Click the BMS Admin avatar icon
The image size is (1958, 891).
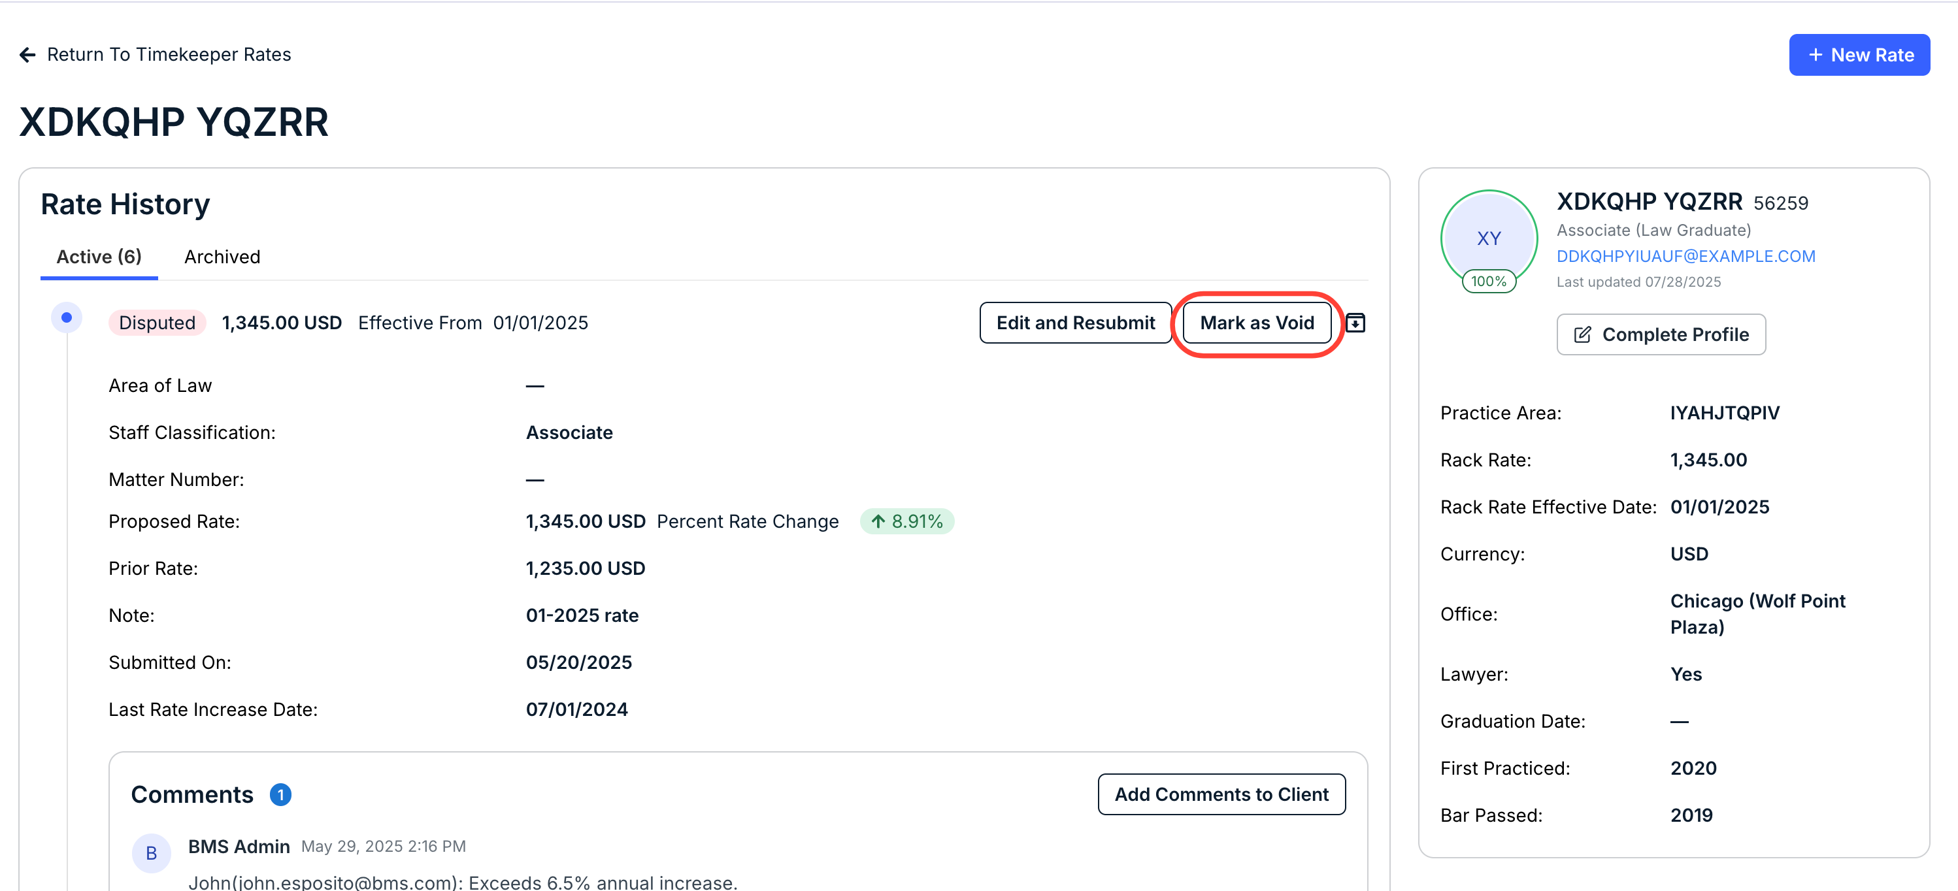pos(151,853)
